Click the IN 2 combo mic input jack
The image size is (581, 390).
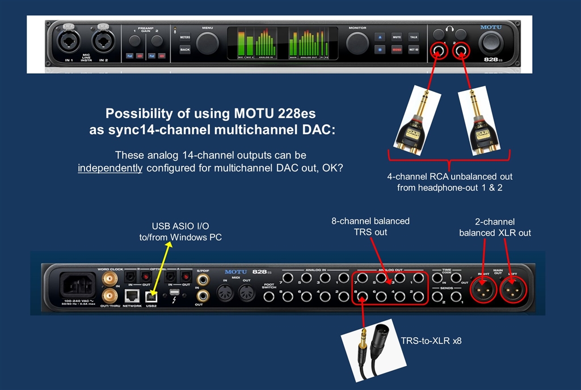click(103, 40)
